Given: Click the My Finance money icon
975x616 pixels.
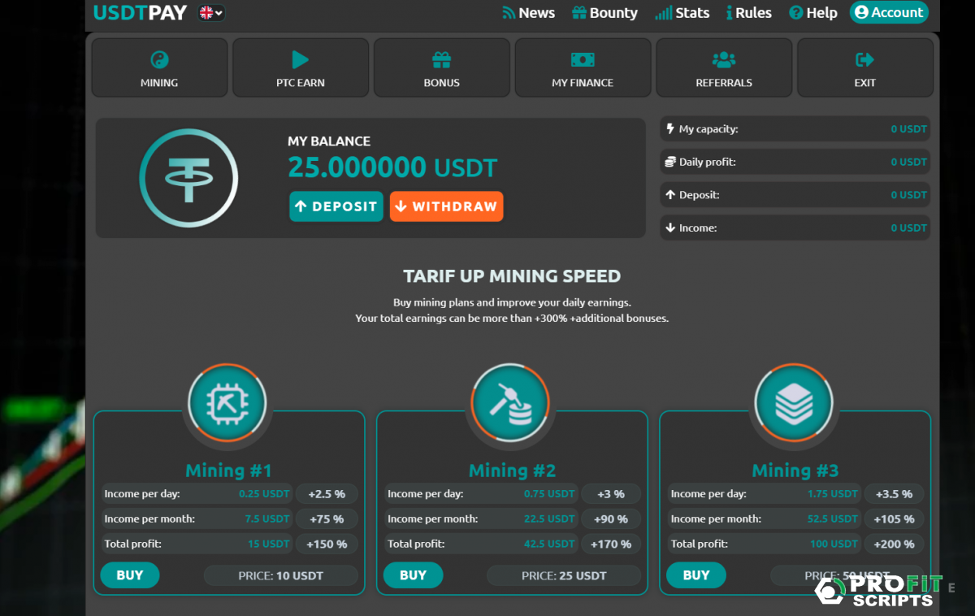Looking at the screenshot, I should coord(583,59).
